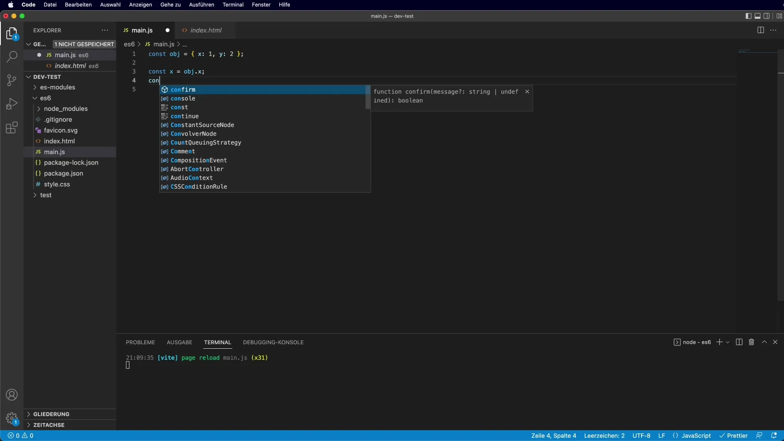Open the Manage gear icon
784x441 pixels.
12,418
